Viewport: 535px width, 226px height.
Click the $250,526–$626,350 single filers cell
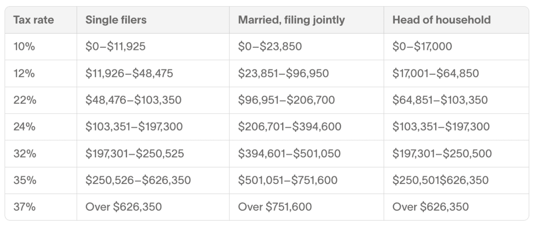tap(138, 180)
